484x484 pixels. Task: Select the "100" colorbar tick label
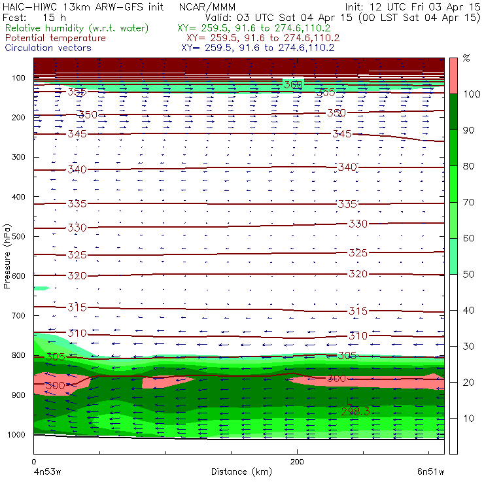[472, 94]
